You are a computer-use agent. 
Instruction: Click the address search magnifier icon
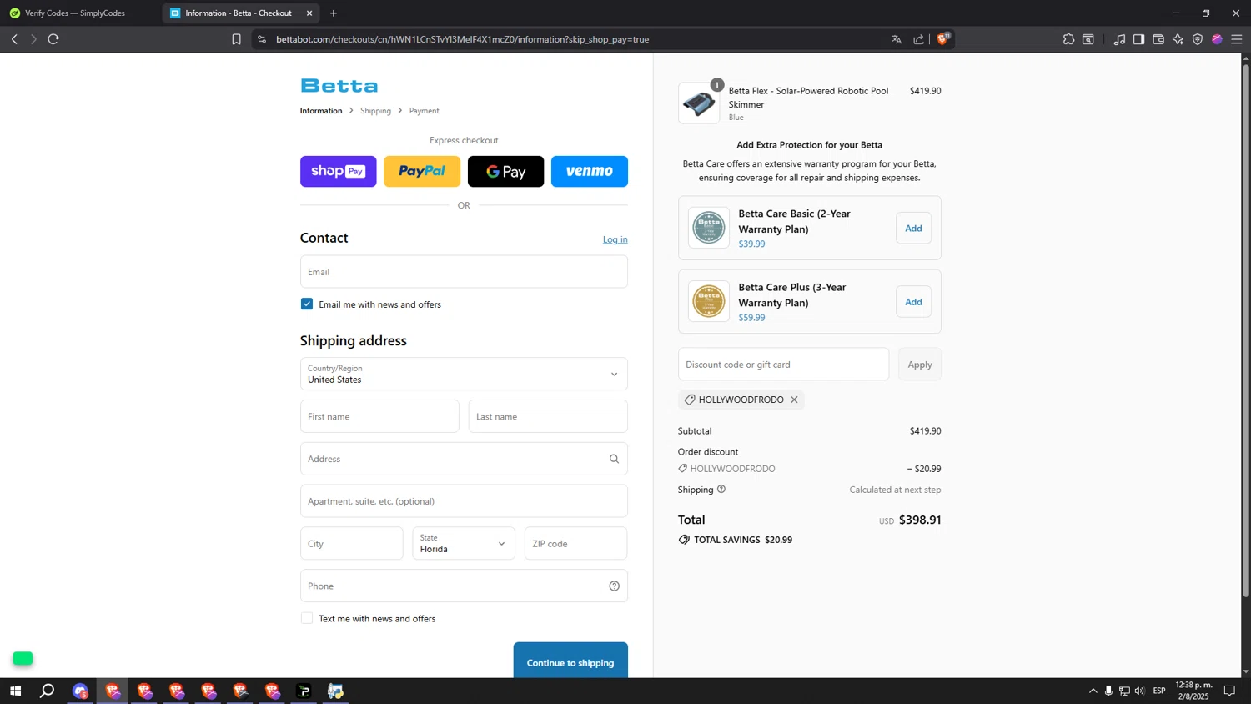614,459
